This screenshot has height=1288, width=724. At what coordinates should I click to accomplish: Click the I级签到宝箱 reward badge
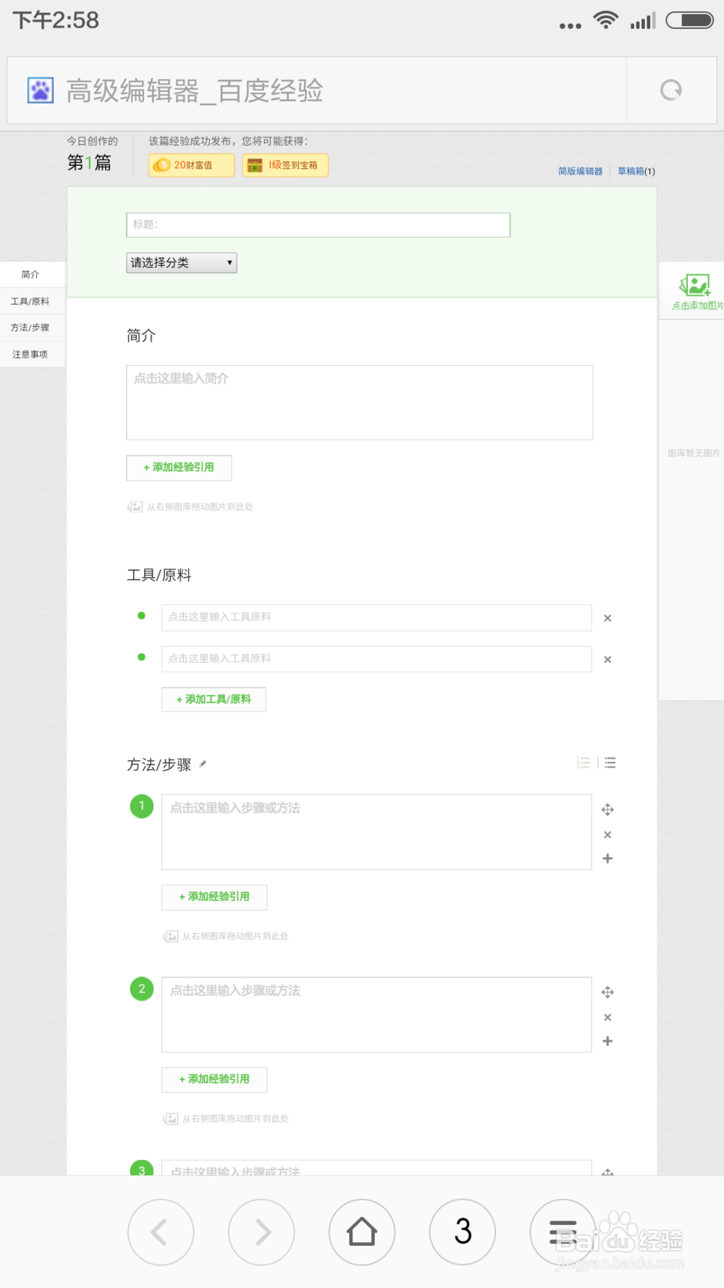(x=285, y=165)
